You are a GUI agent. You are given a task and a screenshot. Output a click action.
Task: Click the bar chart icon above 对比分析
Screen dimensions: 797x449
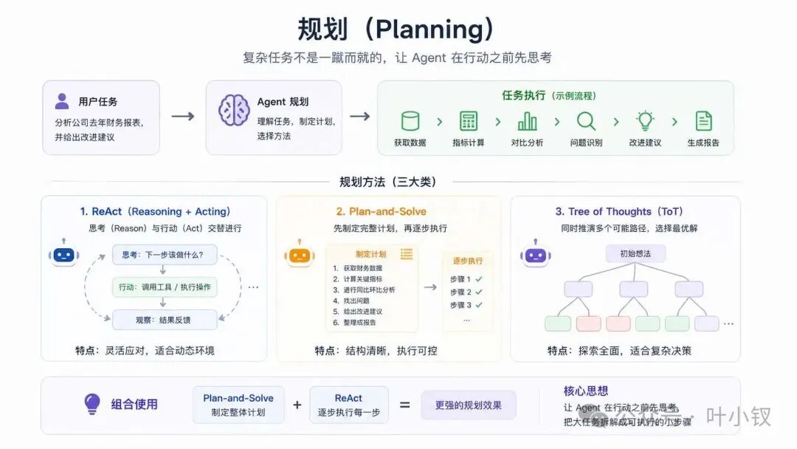tap(527, 121)
